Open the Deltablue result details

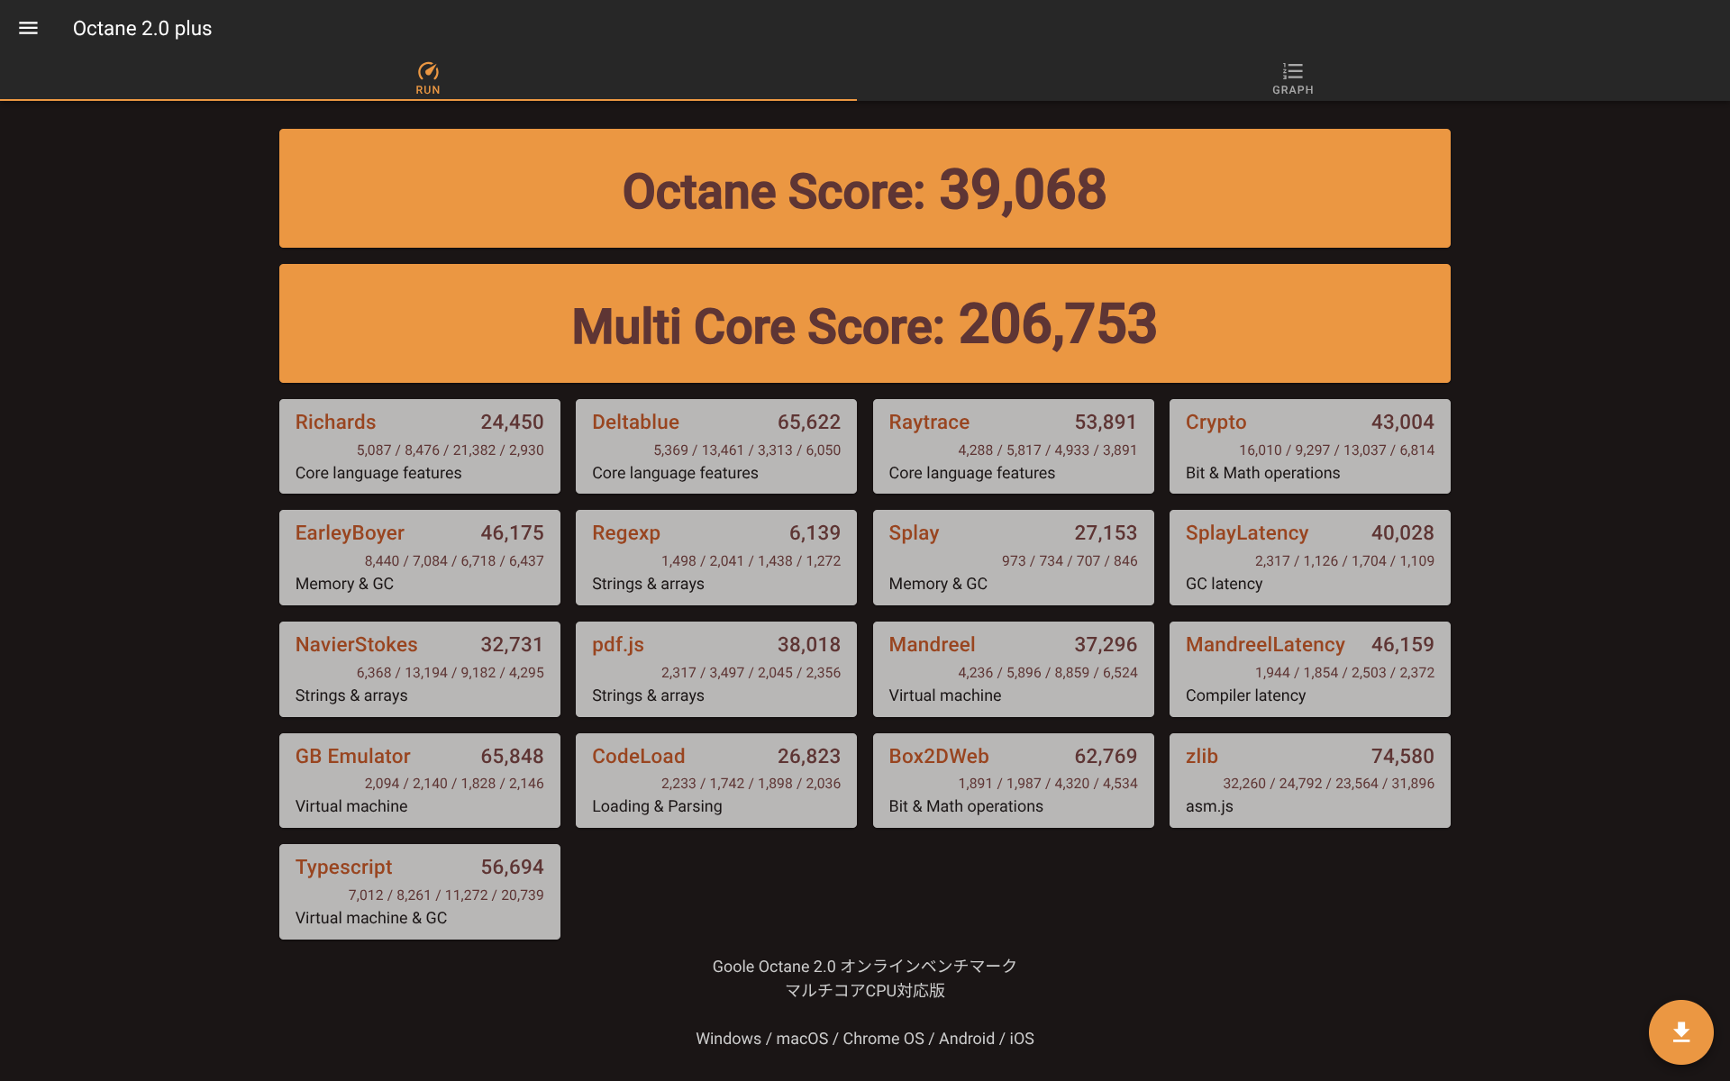point(715,446)
